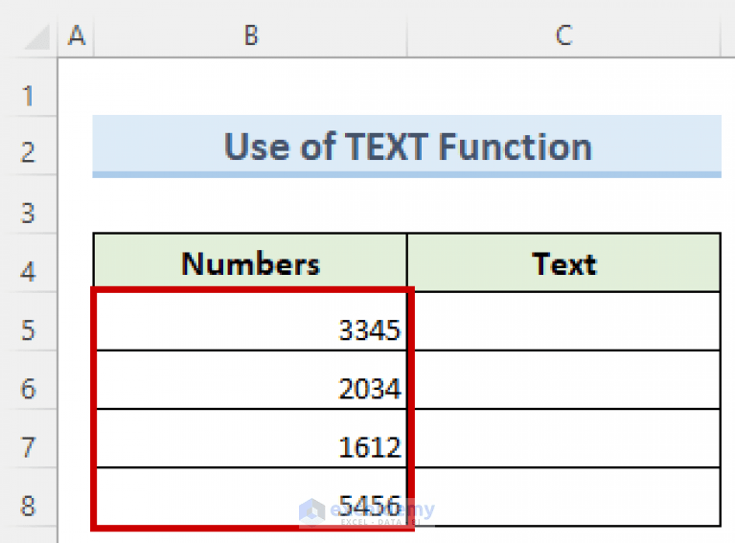Select row 5 header
The width and height of the screenshot is (735, 543).
coord(28,322)
